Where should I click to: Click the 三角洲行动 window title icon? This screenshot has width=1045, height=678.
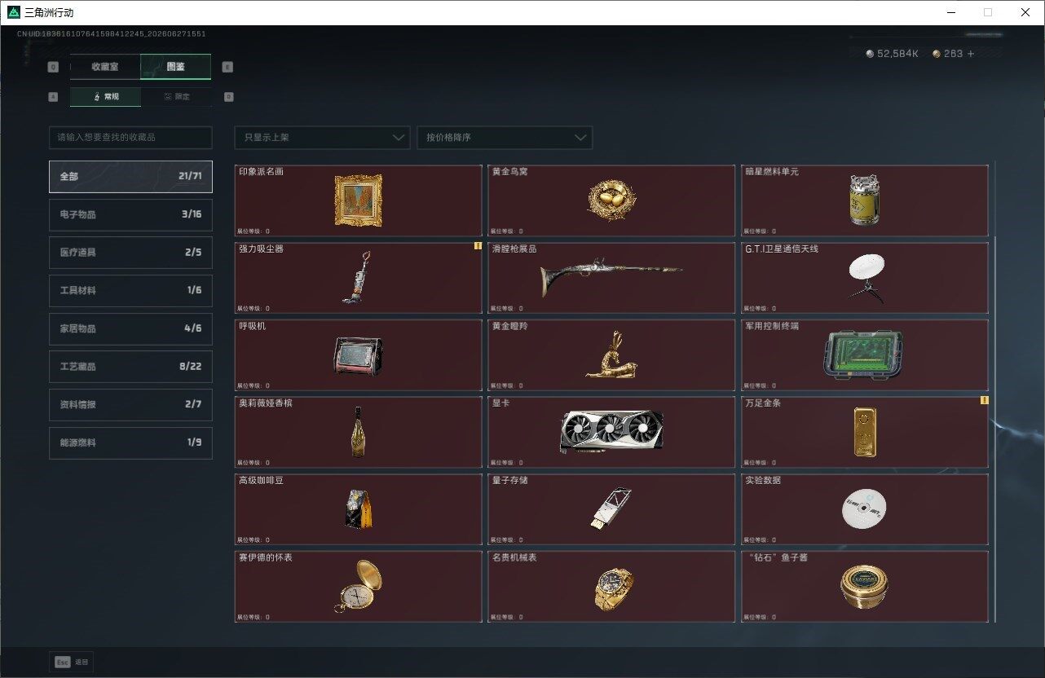pyautogui.click(x=14, y=12)
